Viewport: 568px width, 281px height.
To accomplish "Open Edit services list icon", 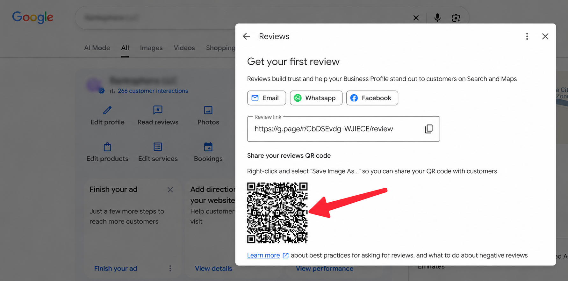I will coord(158,147).
